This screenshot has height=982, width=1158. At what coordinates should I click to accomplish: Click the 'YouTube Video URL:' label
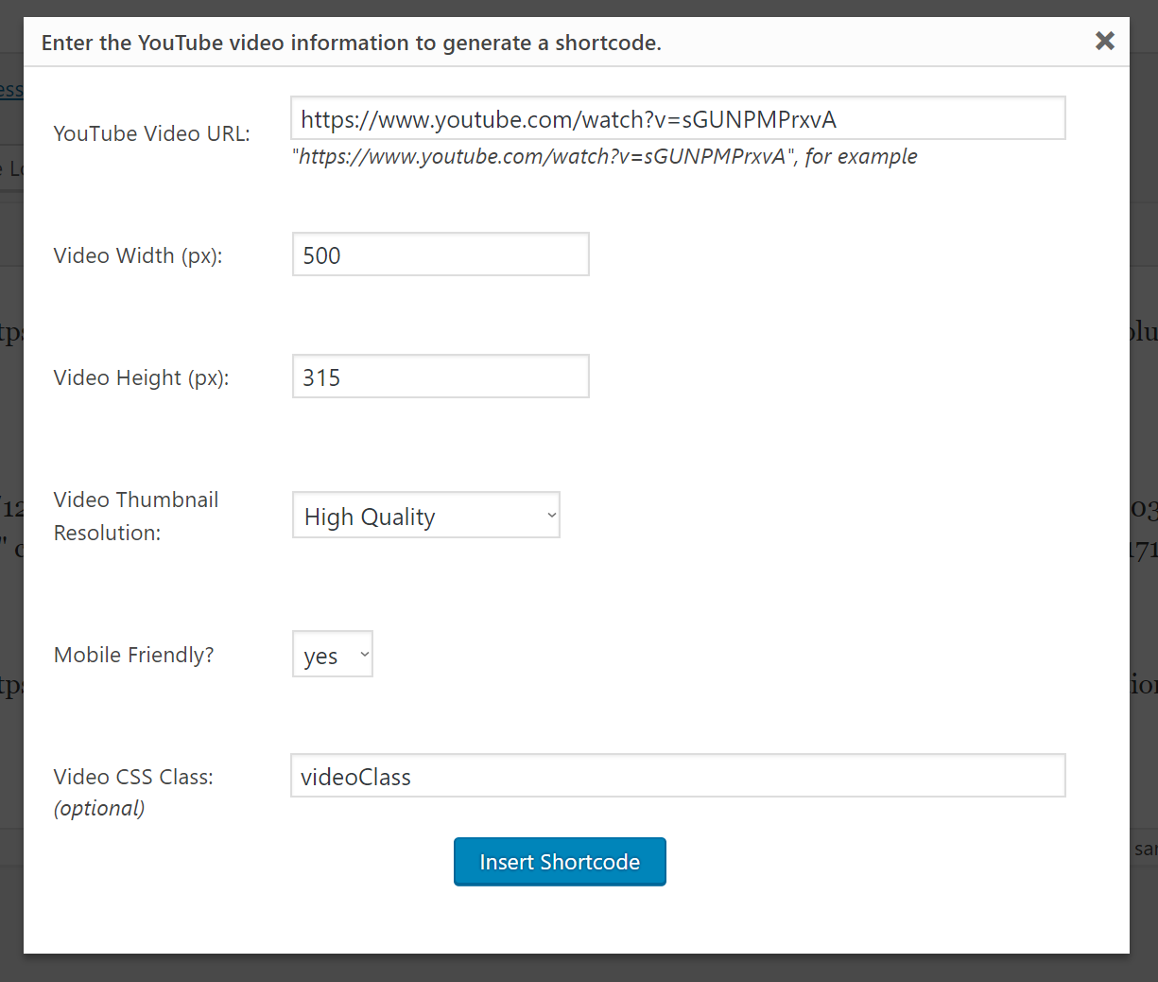click(x=152, y=133)
